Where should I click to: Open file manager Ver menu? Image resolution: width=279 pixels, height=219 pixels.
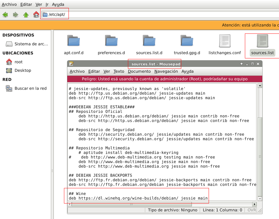pos(39,5)
